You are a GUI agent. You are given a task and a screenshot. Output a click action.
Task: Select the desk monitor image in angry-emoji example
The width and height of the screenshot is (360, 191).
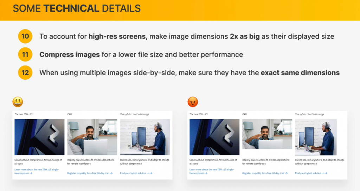coord(316,137)
